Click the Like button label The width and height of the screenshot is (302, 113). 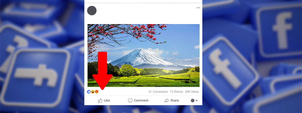[107, 100]
